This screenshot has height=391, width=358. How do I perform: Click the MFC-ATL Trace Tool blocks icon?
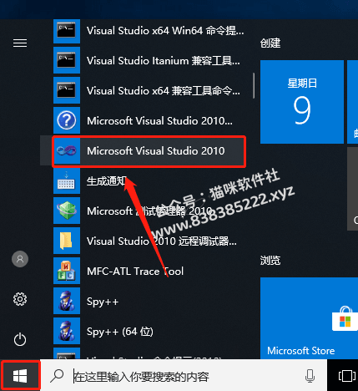point(67,271)
